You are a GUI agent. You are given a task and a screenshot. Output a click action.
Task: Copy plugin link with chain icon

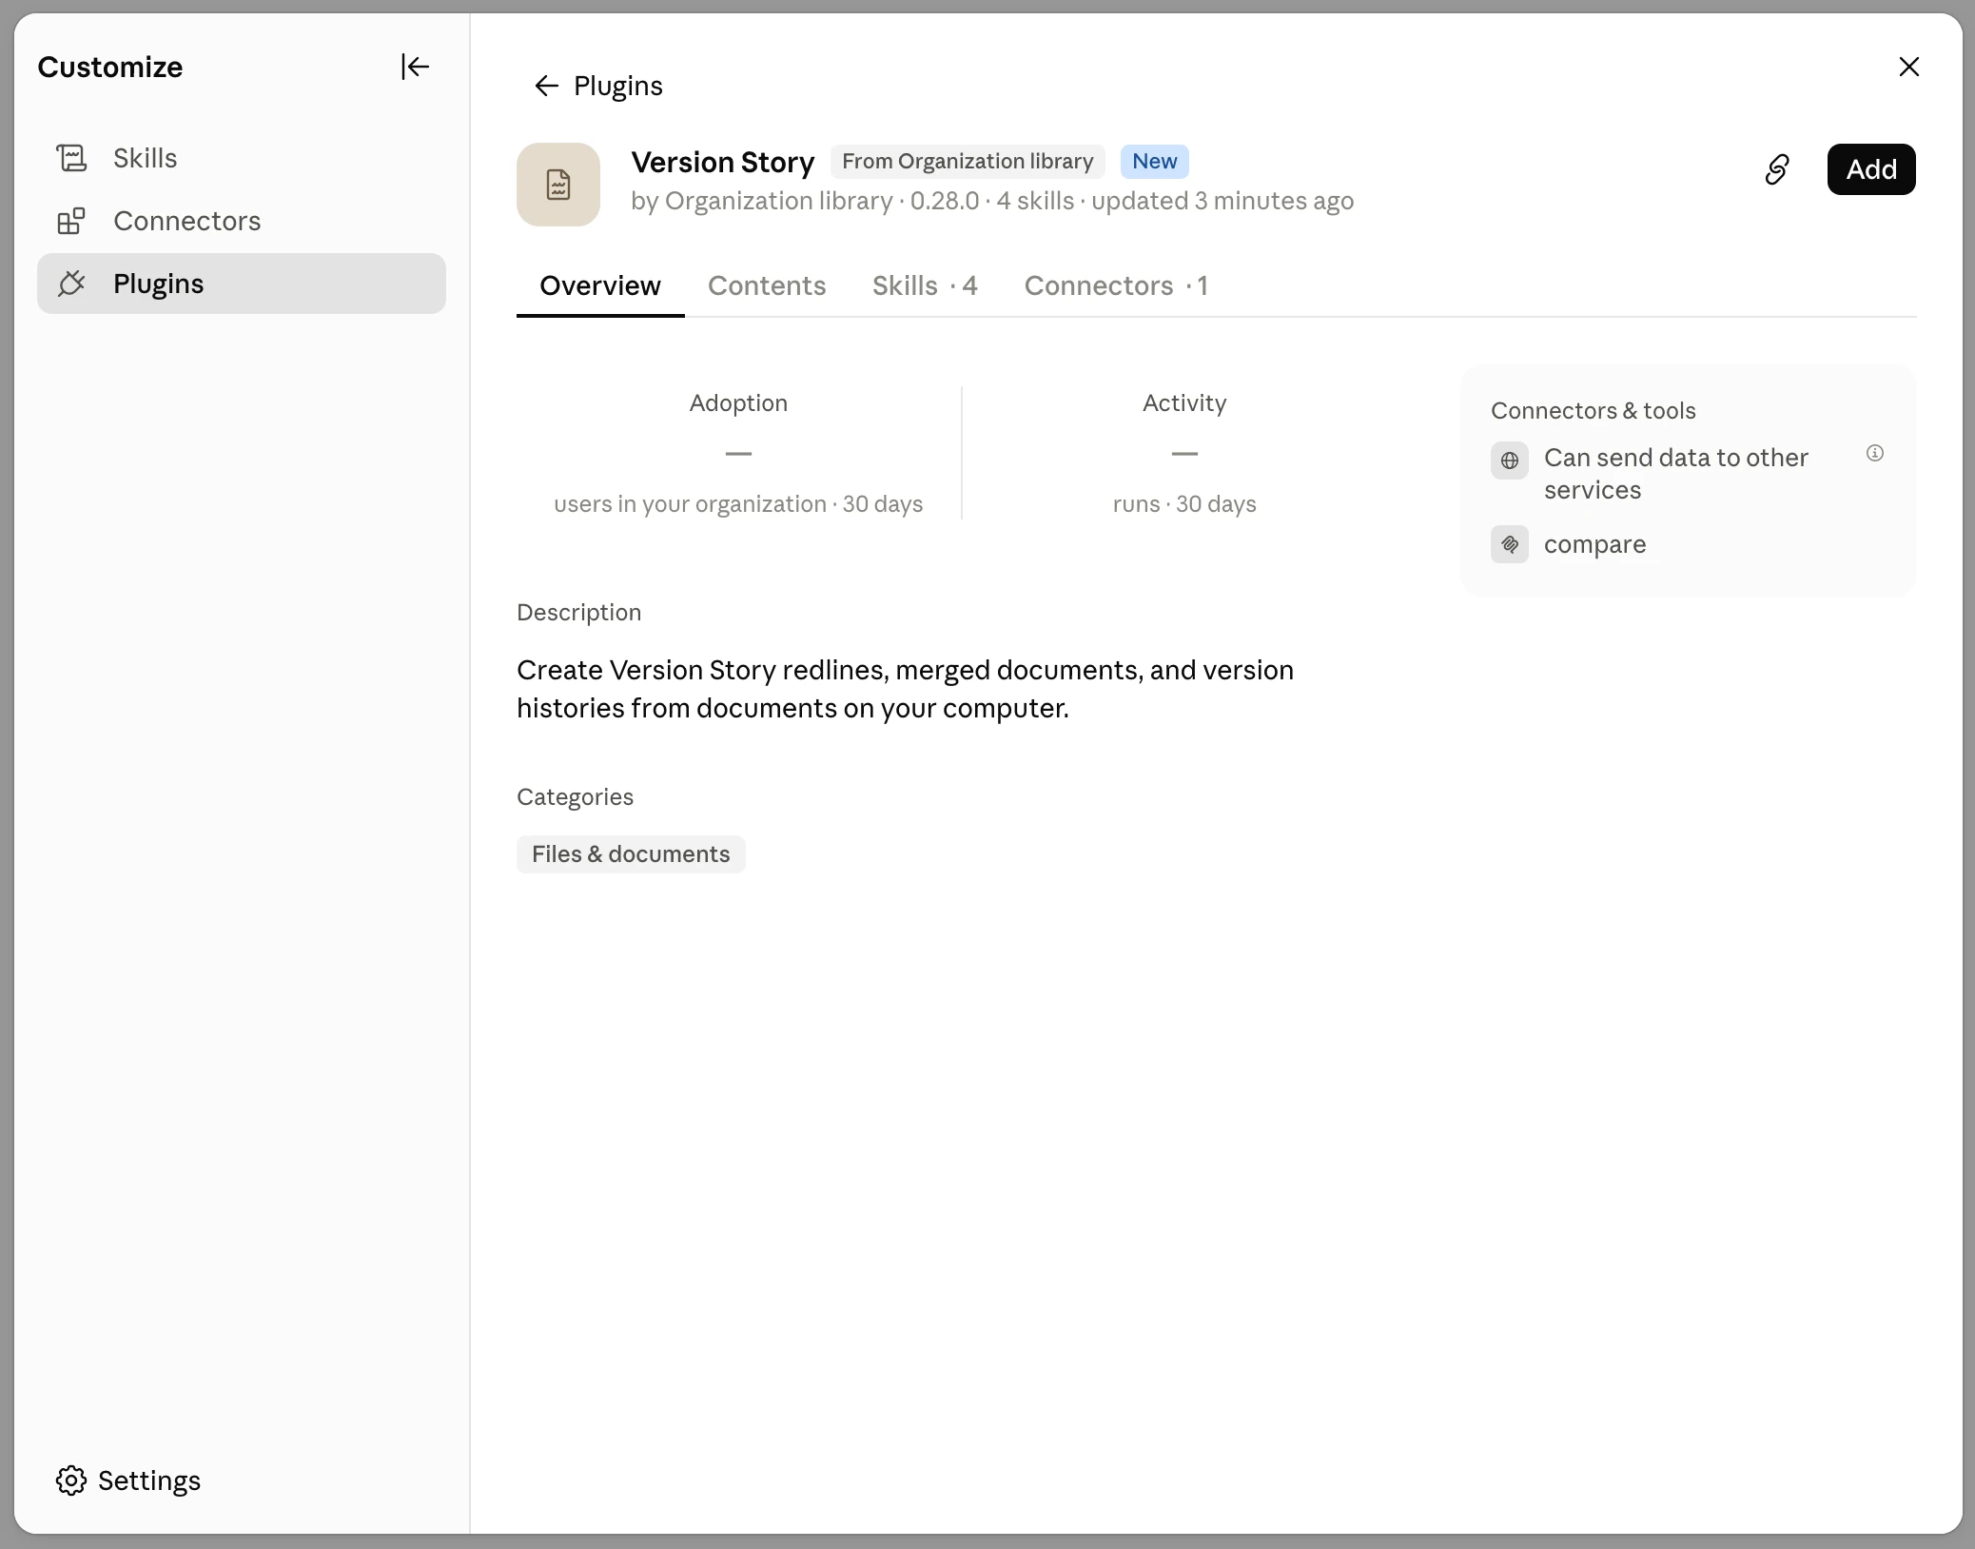[1777, 169]
